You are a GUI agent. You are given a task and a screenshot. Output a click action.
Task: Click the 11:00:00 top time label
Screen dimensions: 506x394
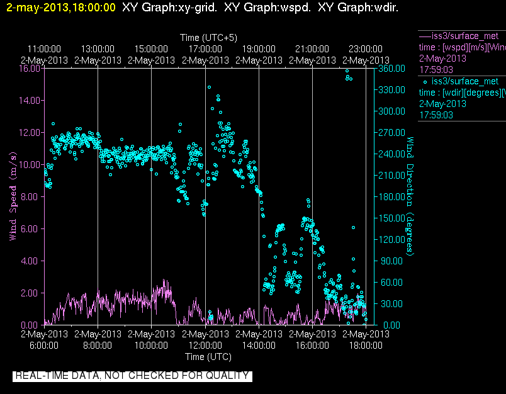(44, 49)
